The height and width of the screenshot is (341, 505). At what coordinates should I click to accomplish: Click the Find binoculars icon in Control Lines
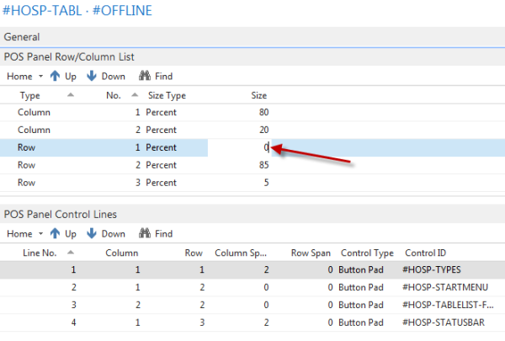click(x=144, y=233)
